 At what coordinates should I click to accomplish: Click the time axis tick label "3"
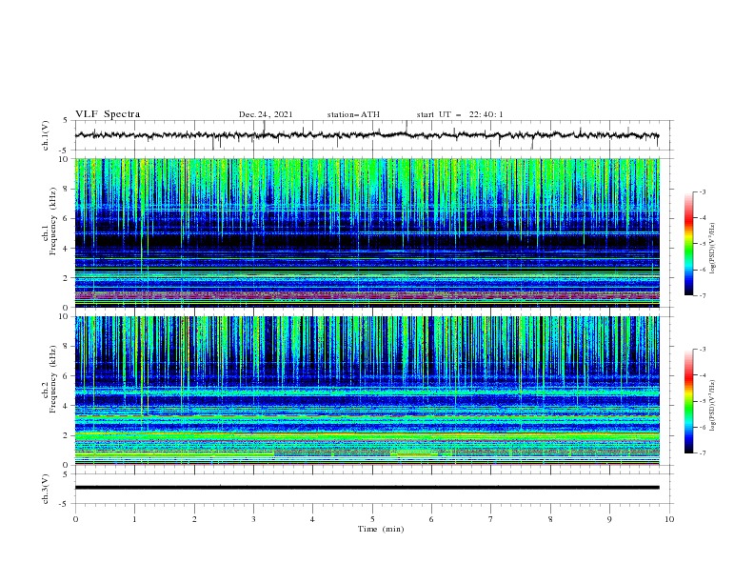pyautogui.click(x=253, y=519)
